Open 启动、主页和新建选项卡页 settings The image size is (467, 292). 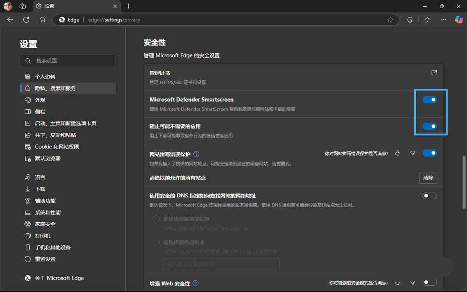(x=68, y=123)
